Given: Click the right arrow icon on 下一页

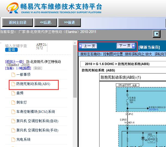Looking at the screenshot, I should [x=134, y=46].
